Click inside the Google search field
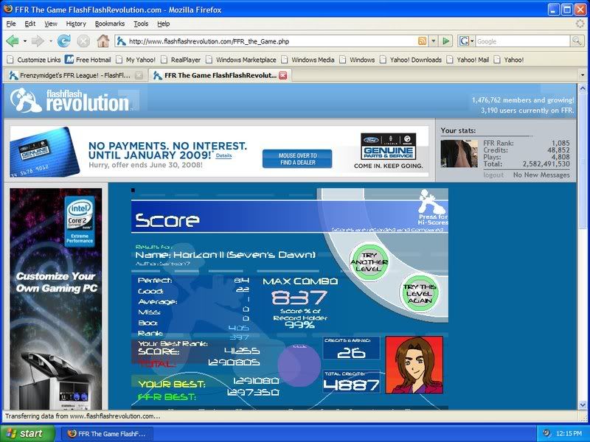The width and height of the screenshot is (590, 442). click(x=516, y=41)
